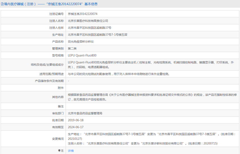The image size is (240, 154).
Task: Select address 北京市昌平区科技园区超前路37号
Action: coord(90,28)
